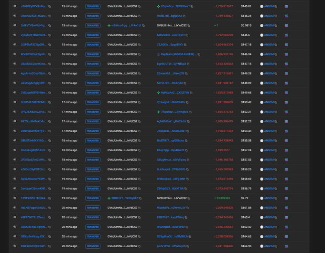The width and height of the screenshot is (325, 253).
Task: Toggle the eye icon in the $162.42 row
Action: tap(15, 227)
